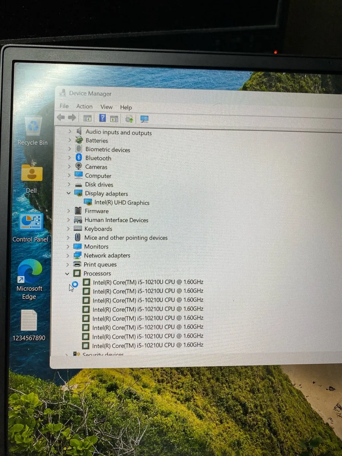Expand the Monitors node
Viewport: 342px width, 456px height.
pyautogui.click(x=68, y=246)
